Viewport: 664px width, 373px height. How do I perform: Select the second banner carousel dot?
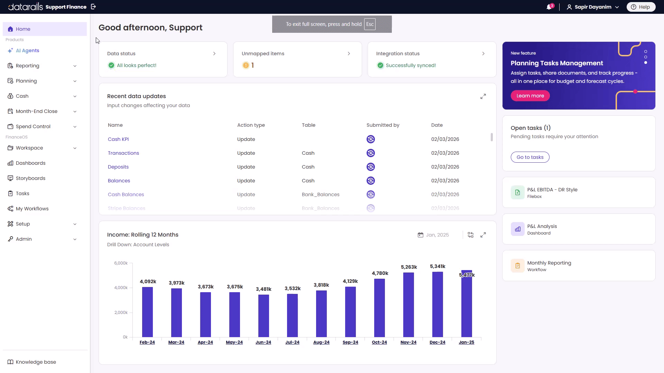[x=646, y=57]
